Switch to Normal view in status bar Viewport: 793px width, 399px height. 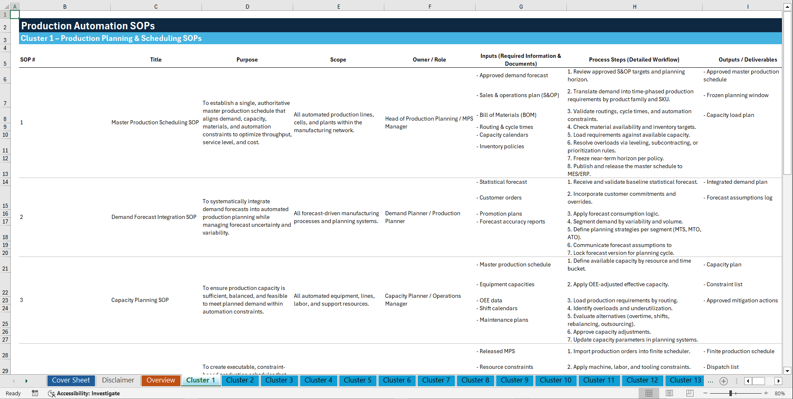648,393
